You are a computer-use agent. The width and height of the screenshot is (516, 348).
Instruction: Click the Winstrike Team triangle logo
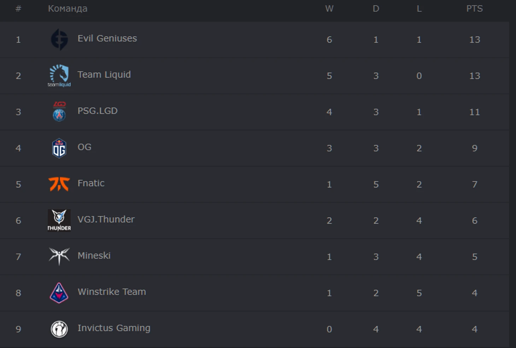[59, 293]
